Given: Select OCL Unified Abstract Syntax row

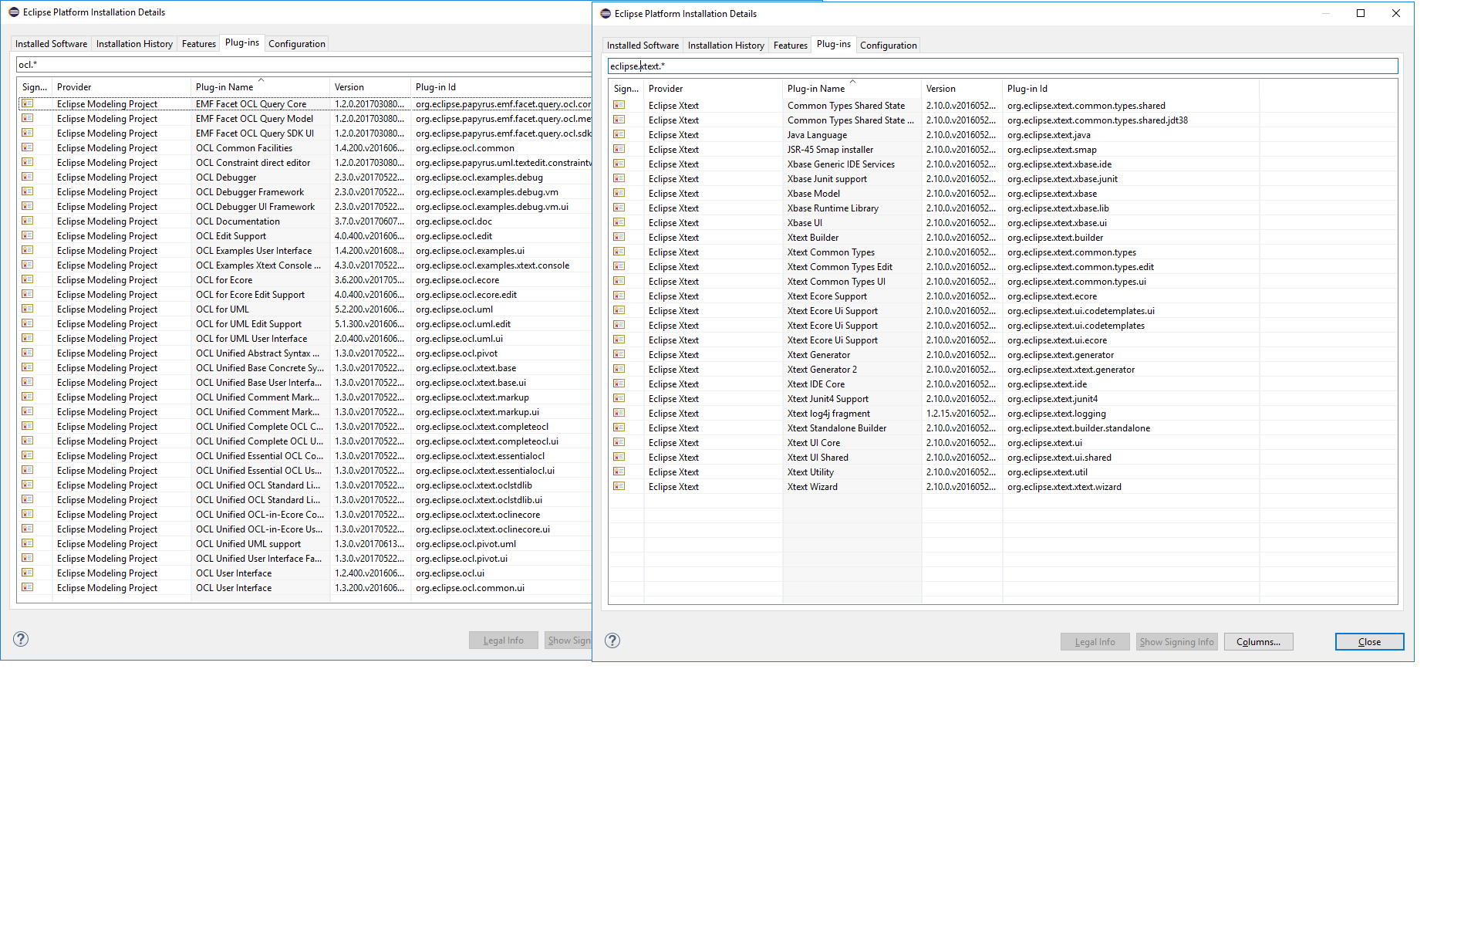Looking at the screenshot, I should 304,353.
